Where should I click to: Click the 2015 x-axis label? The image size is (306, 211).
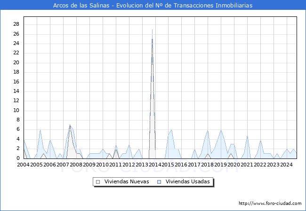click(x=168, y=165)
